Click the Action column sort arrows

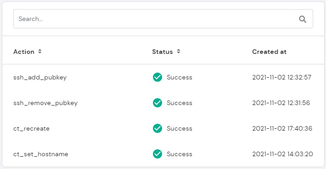40,52
